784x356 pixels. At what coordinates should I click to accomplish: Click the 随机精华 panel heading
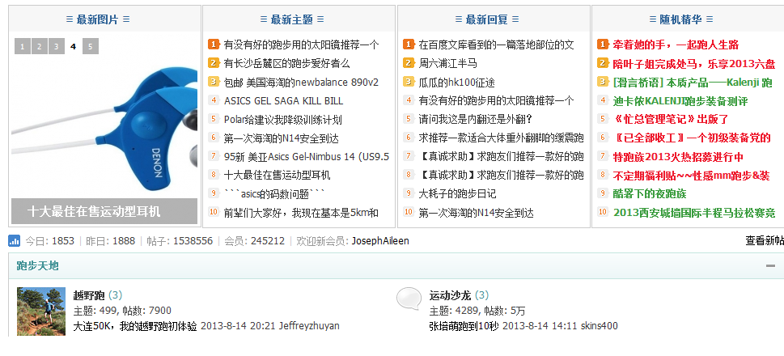tap(681, 19)
